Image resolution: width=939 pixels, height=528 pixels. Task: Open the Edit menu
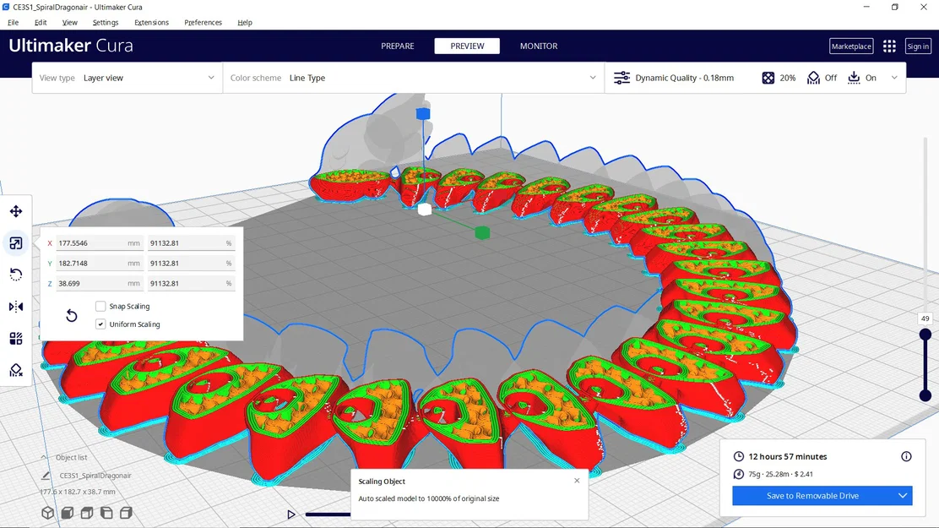41,22
